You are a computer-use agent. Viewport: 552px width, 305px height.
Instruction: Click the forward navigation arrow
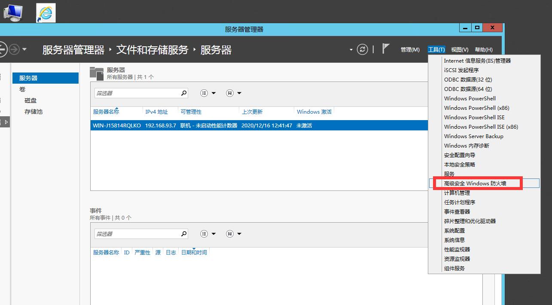point(14,49)
